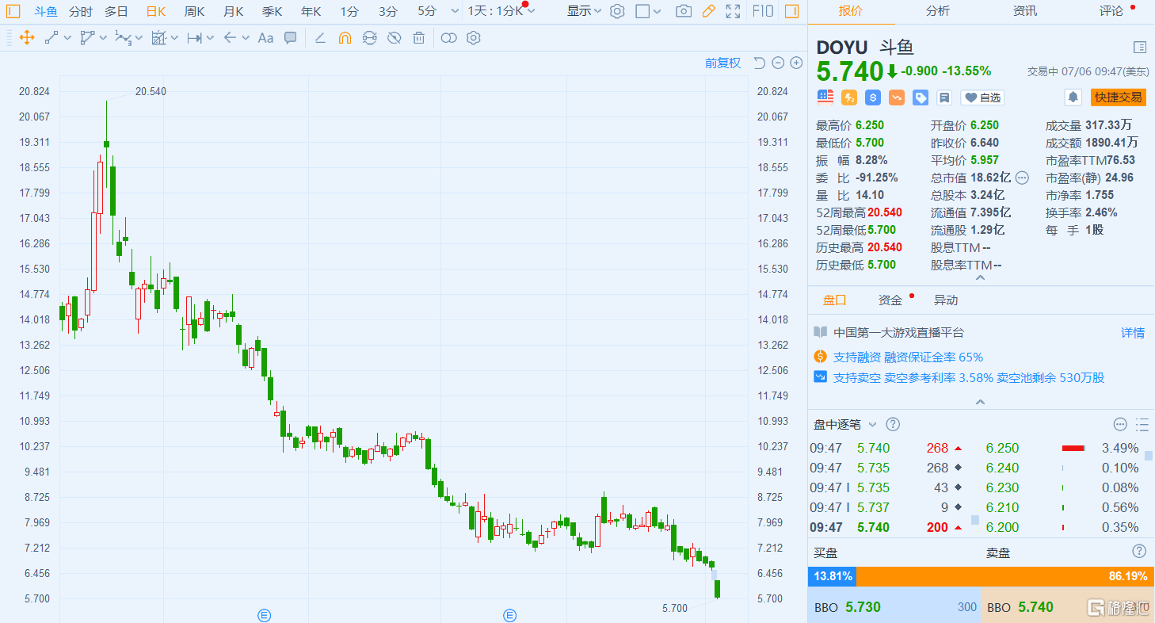The height and width of the screenshot is (623, 1155).
Task: Select the line segment drawing tool
Action: click(51, 37)
